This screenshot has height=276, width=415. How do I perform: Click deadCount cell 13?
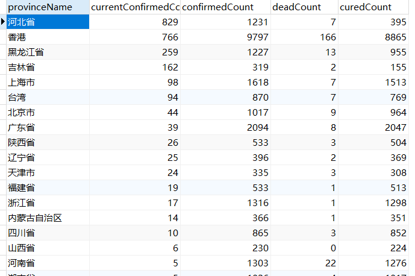(304, 52)
